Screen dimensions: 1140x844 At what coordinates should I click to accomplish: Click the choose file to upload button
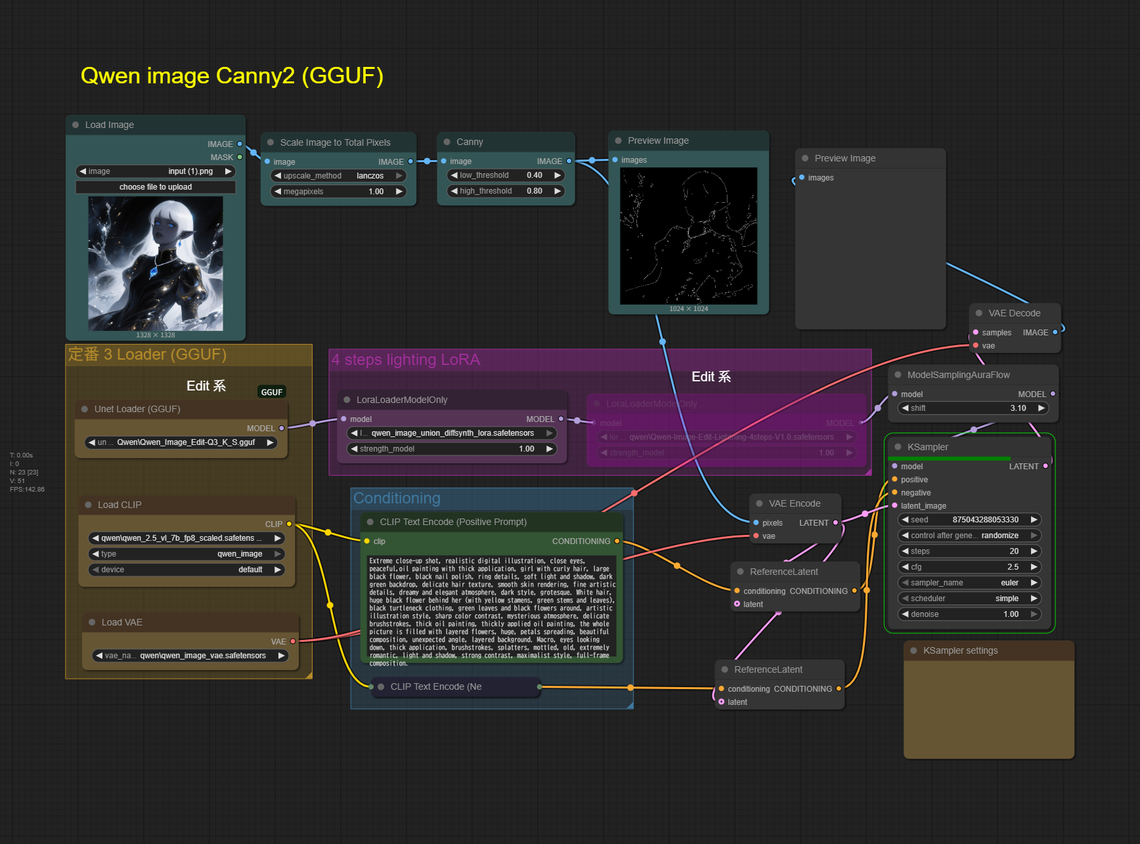(156, 187)
